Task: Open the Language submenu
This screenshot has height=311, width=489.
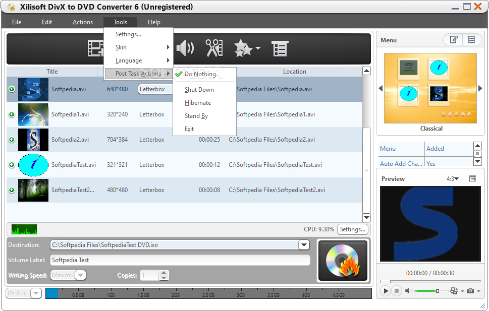Action: point(138,60)
